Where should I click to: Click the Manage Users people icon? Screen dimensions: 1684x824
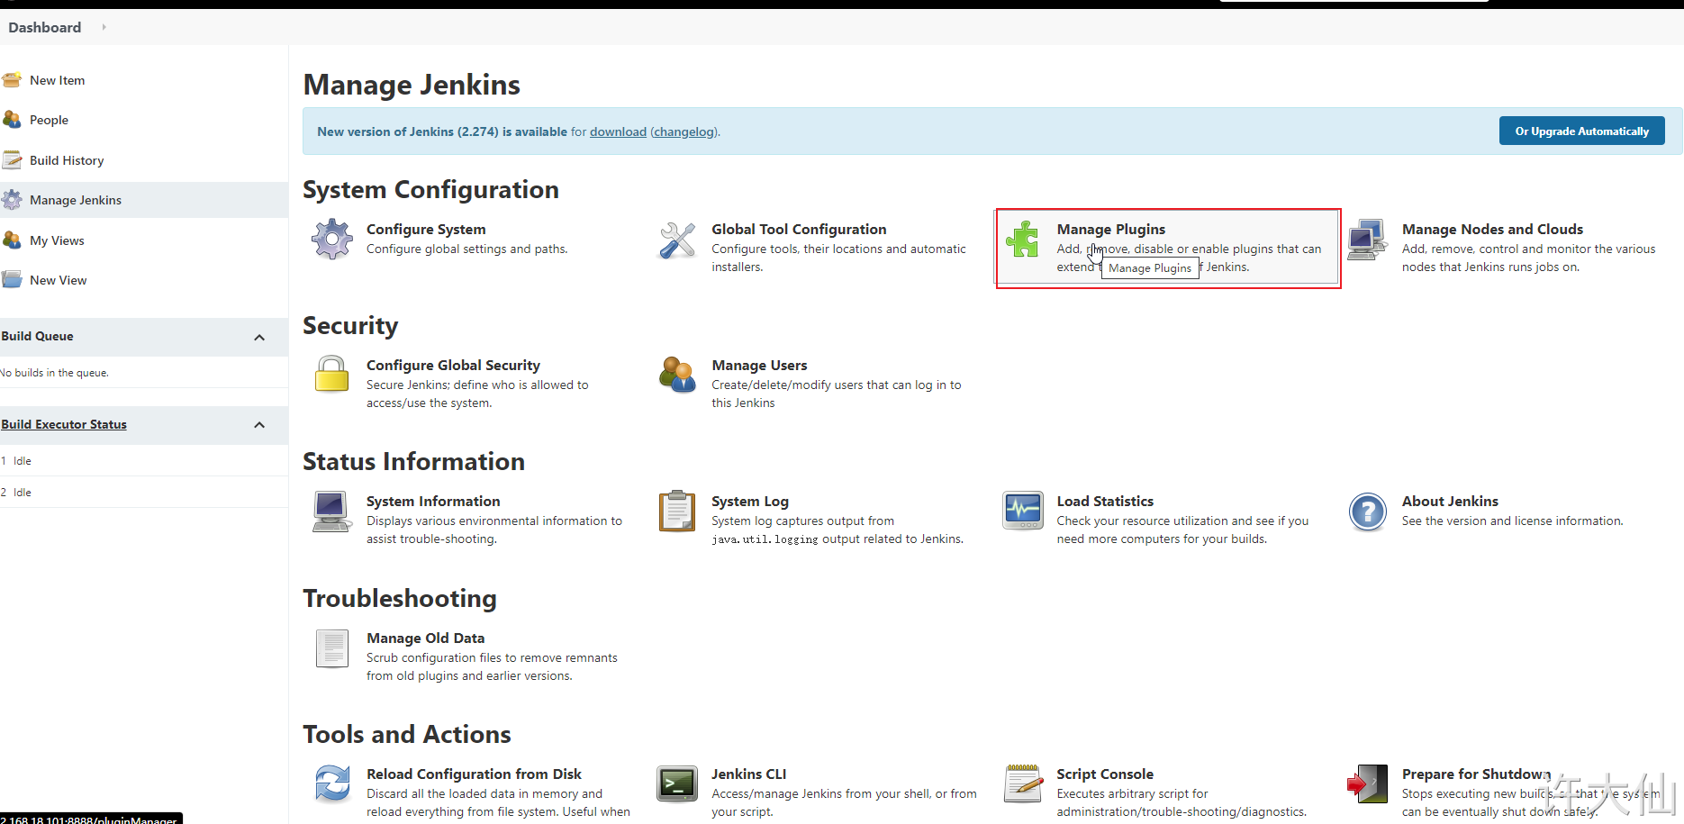point(677,375)
